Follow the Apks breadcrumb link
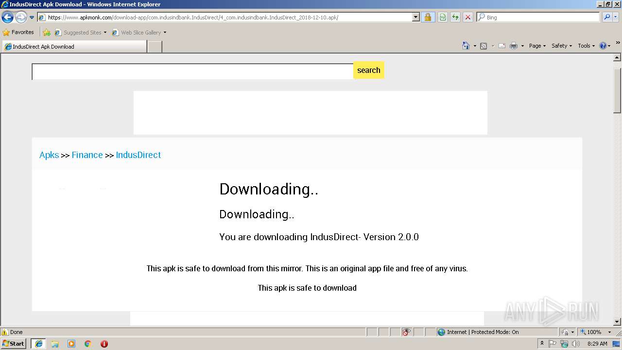 (x=49, y=155)
